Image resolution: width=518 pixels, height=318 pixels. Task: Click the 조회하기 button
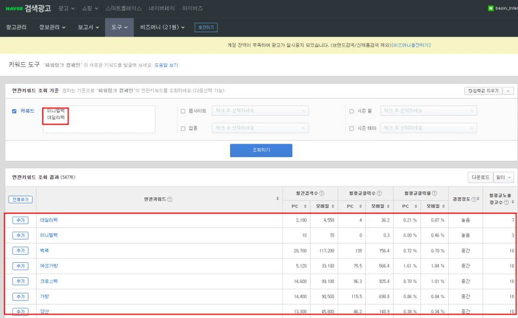coord(261,150)
